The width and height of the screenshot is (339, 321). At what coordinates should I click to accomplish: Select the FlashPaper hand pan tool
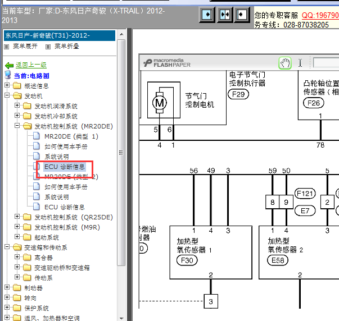285,63
